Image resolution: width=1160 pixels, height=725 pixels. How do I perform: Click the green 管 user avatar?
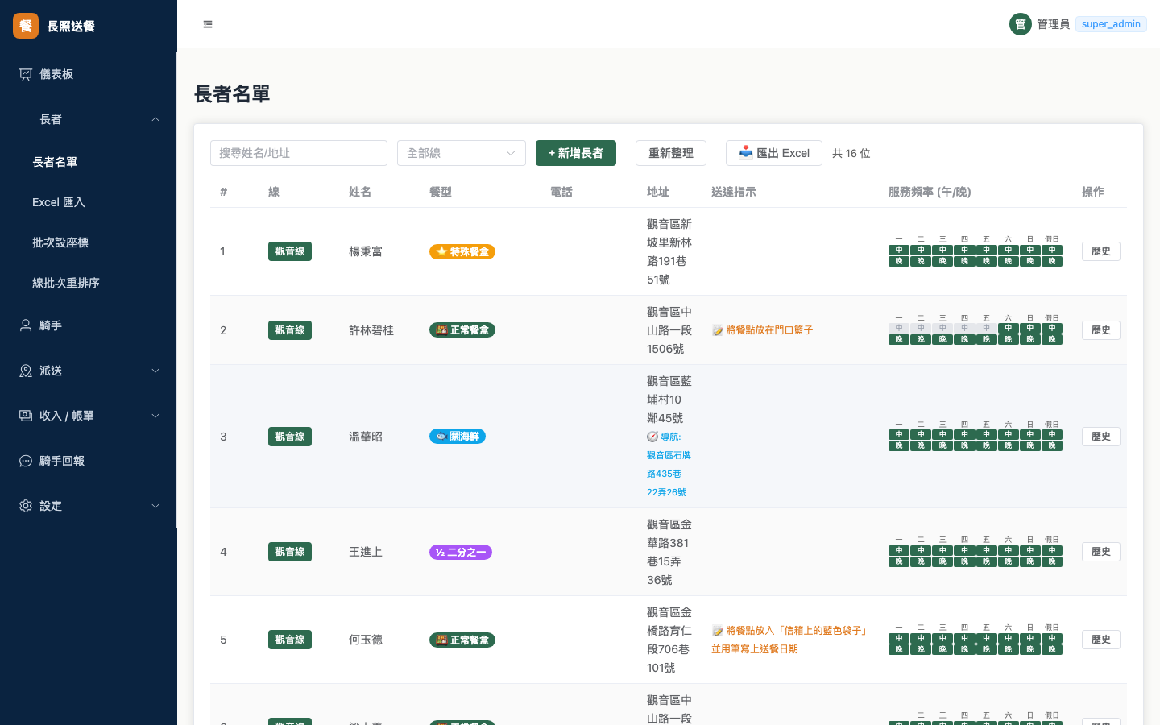1021,24
